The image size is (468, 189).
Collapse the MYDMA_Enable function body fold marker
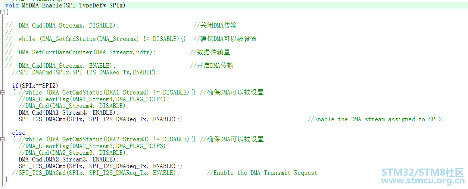3,12
